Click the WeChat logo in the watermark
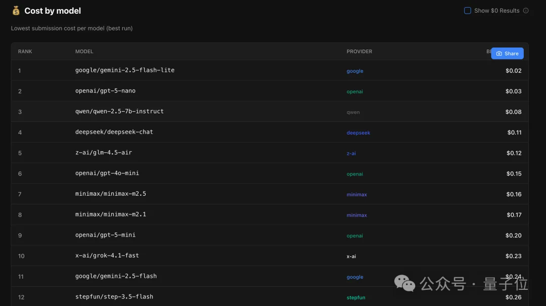Image resolution: width=546 pixels, height=306 pixels. point(404,284)
